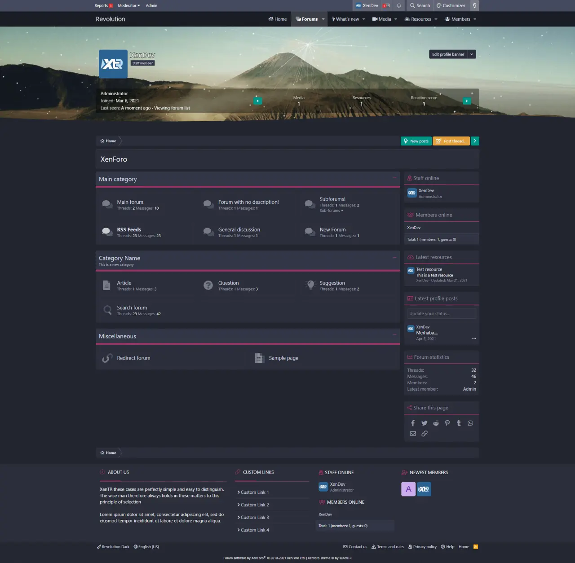Open the RSS feed icon in footer
This screenshot has height=563, width=575.
tap(476, 547)
